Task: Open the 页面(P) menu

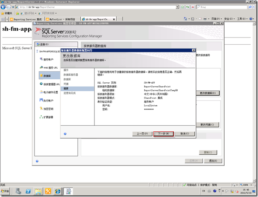Action: (x=217, y=19)
